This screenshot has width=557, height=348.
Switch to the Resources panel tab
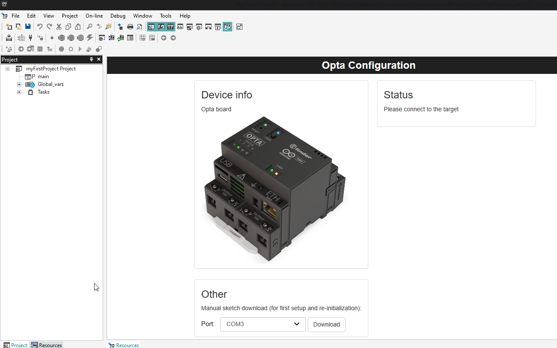click(x=47, y=345)
